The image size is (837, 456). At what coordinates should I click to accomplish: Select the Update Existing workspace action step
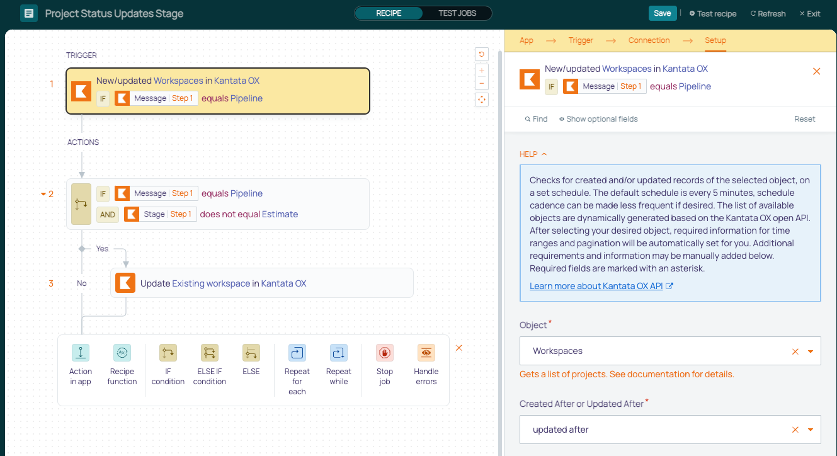coord(262,283)
